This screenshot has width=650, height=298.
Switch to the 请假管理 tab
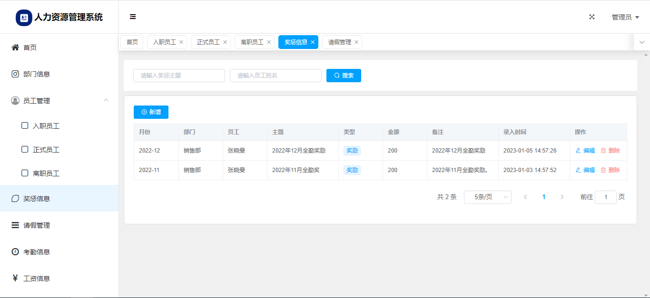339,42
